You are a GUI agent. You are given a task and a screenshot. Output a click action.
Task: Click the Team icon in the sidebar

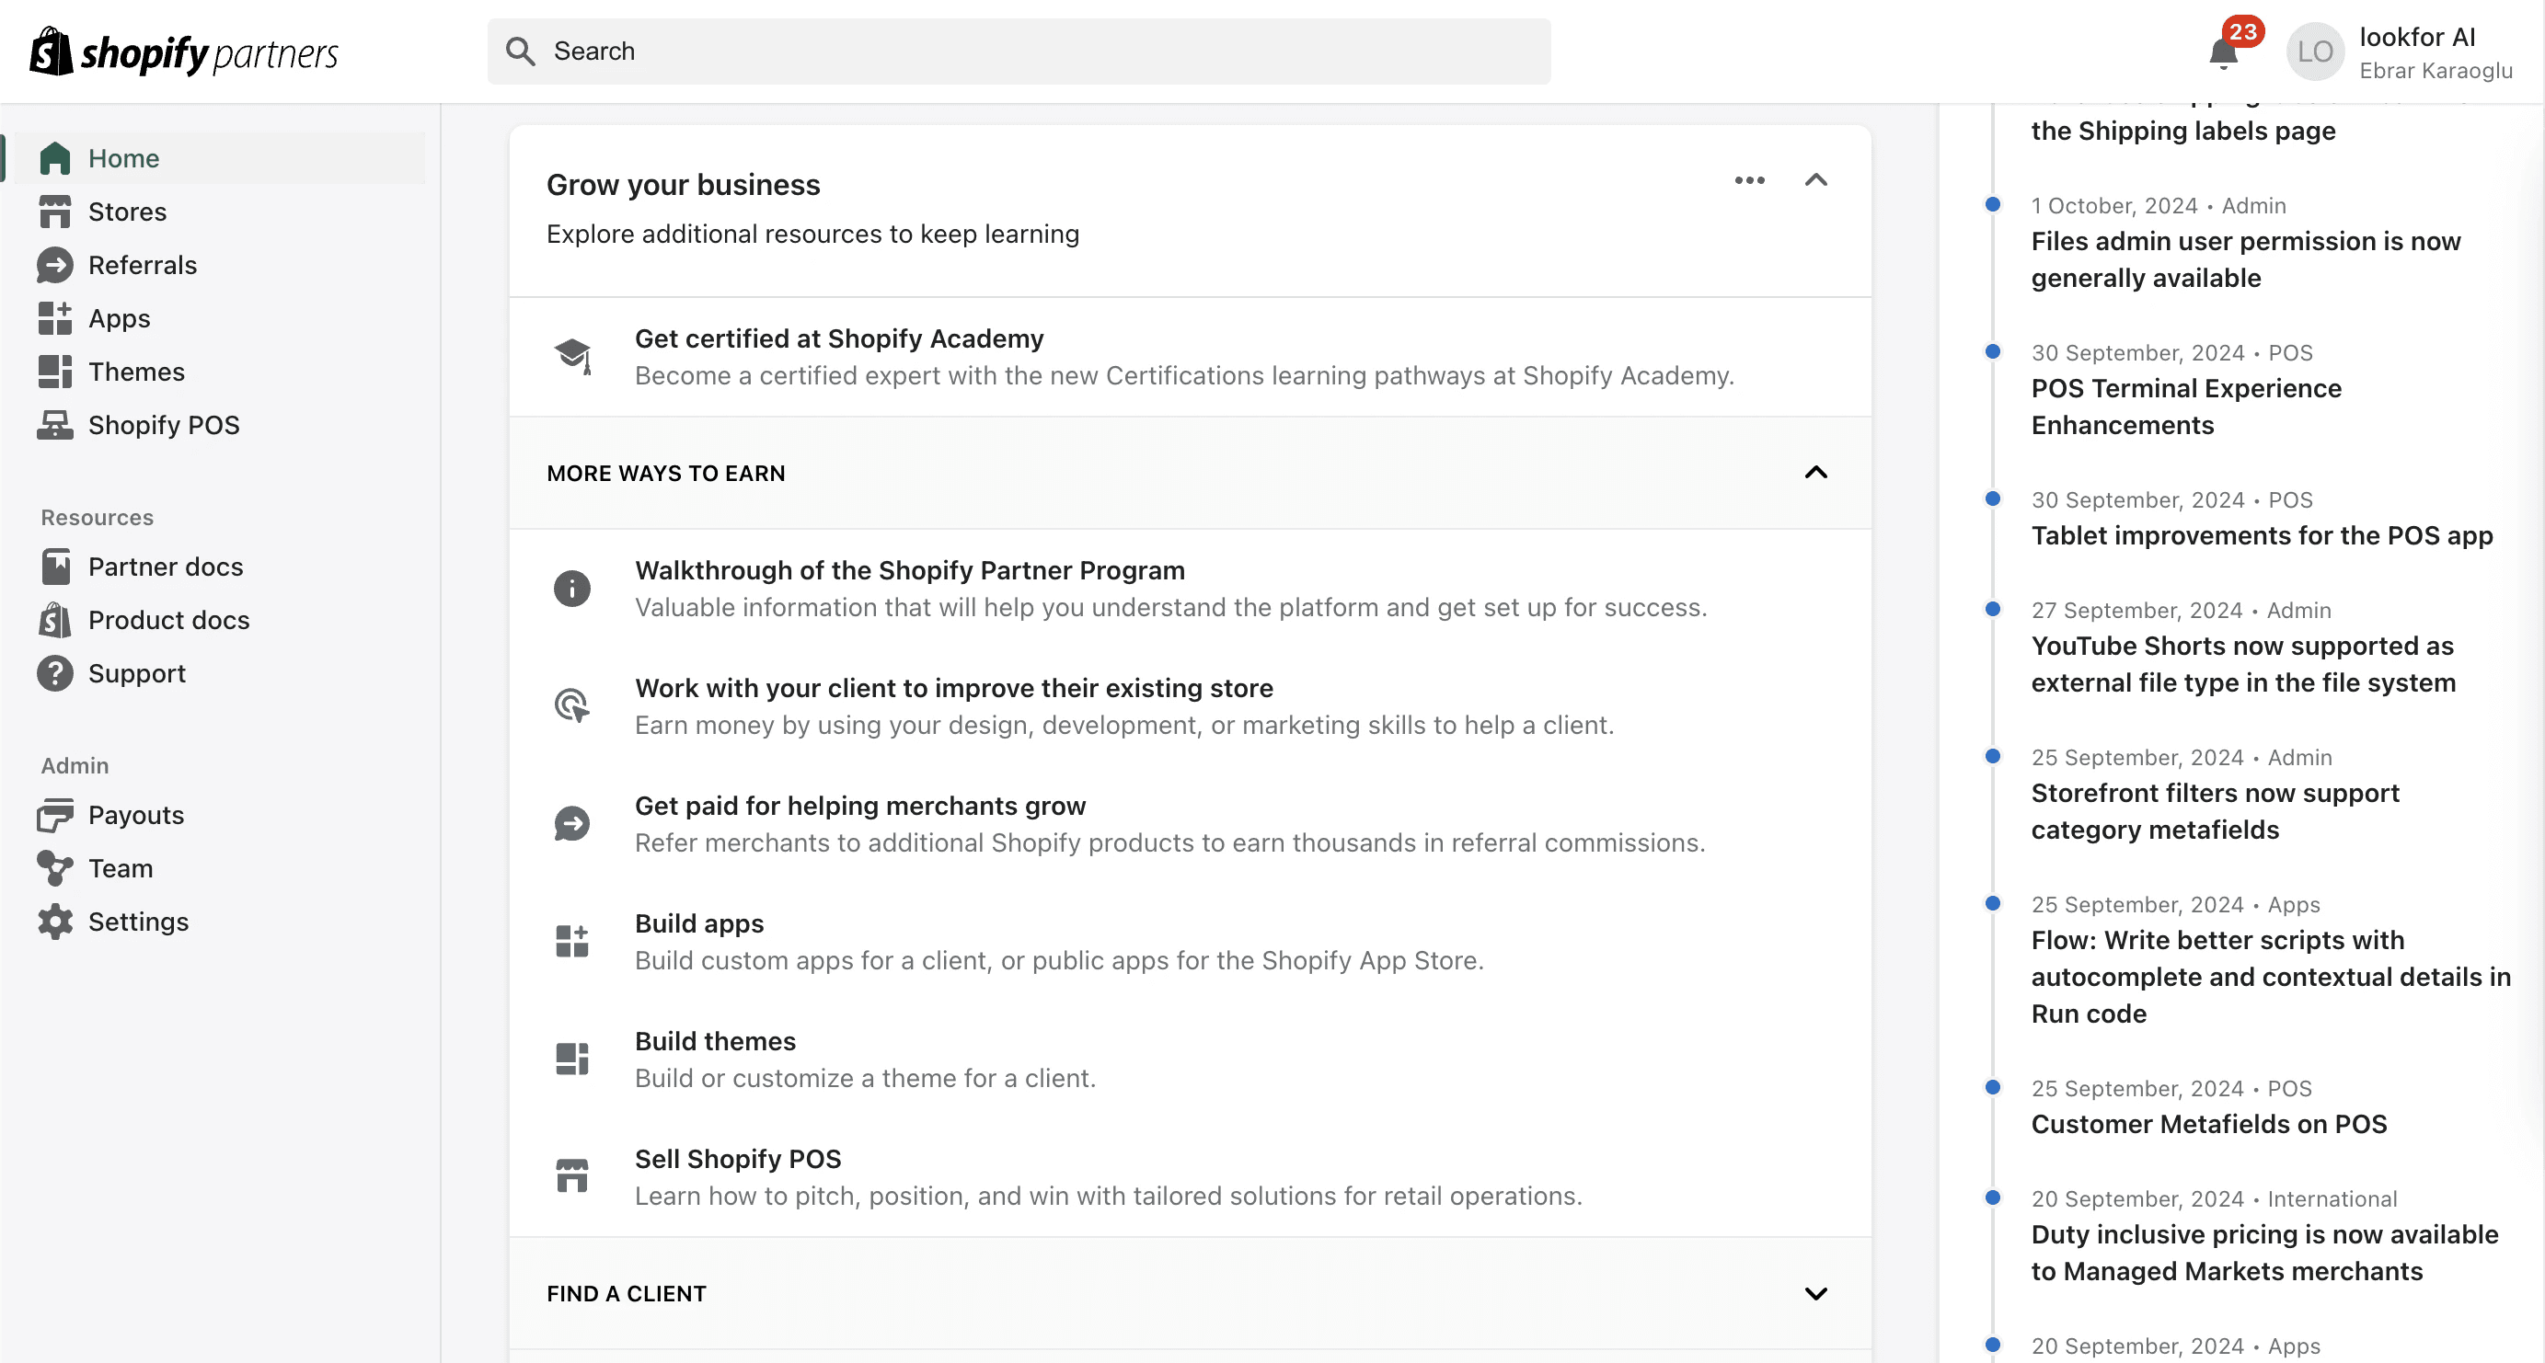click(55, 868)
